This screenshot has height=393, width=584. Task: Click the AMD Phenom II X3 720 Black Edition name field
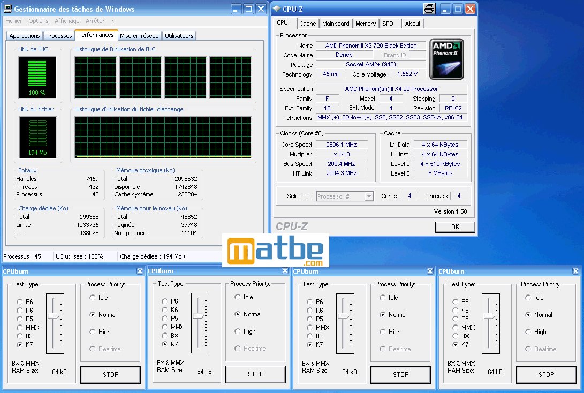tap(371, 46)
